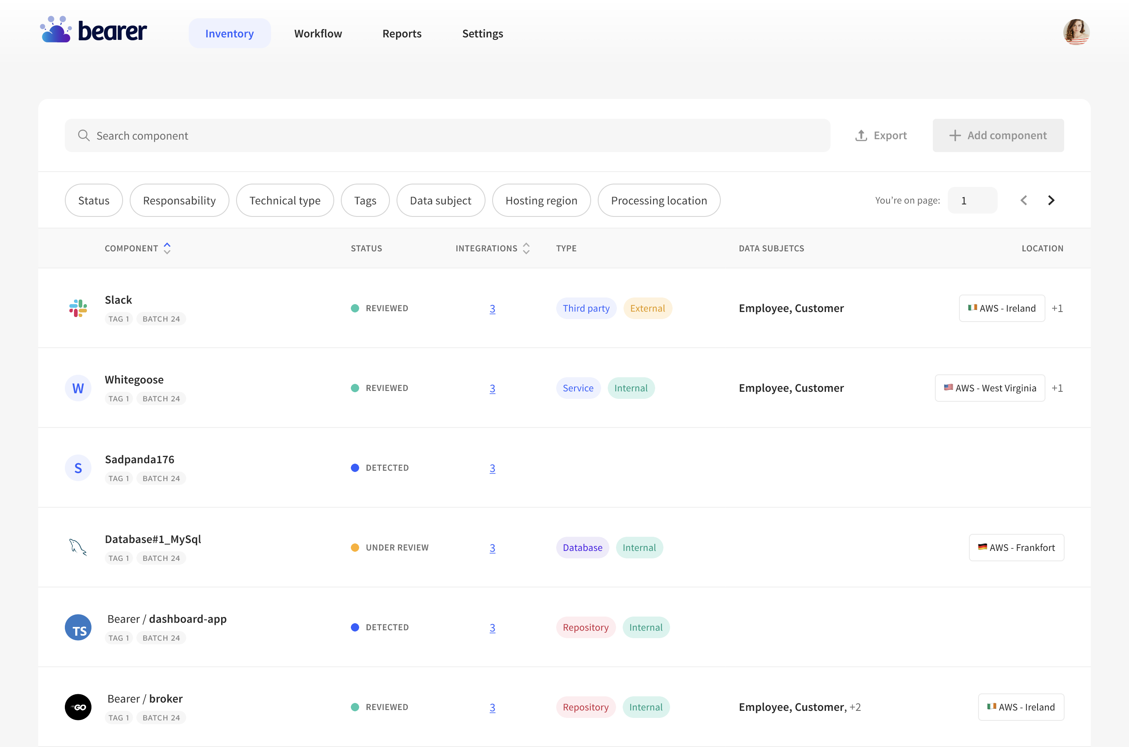Click the MySQL dolphin database icon
Image resolution: width=1129 pixels, height=747 pixels.
coord(78,547)
